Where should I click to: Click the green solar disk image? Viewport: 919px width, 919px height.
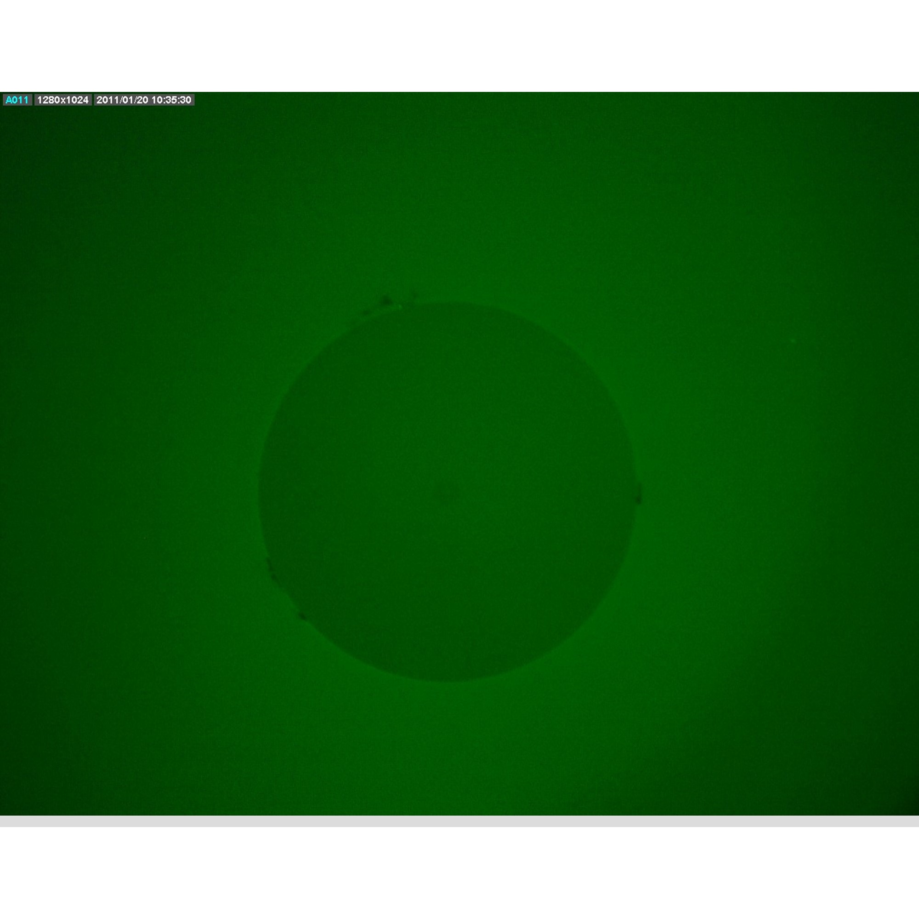coord(459,454)
